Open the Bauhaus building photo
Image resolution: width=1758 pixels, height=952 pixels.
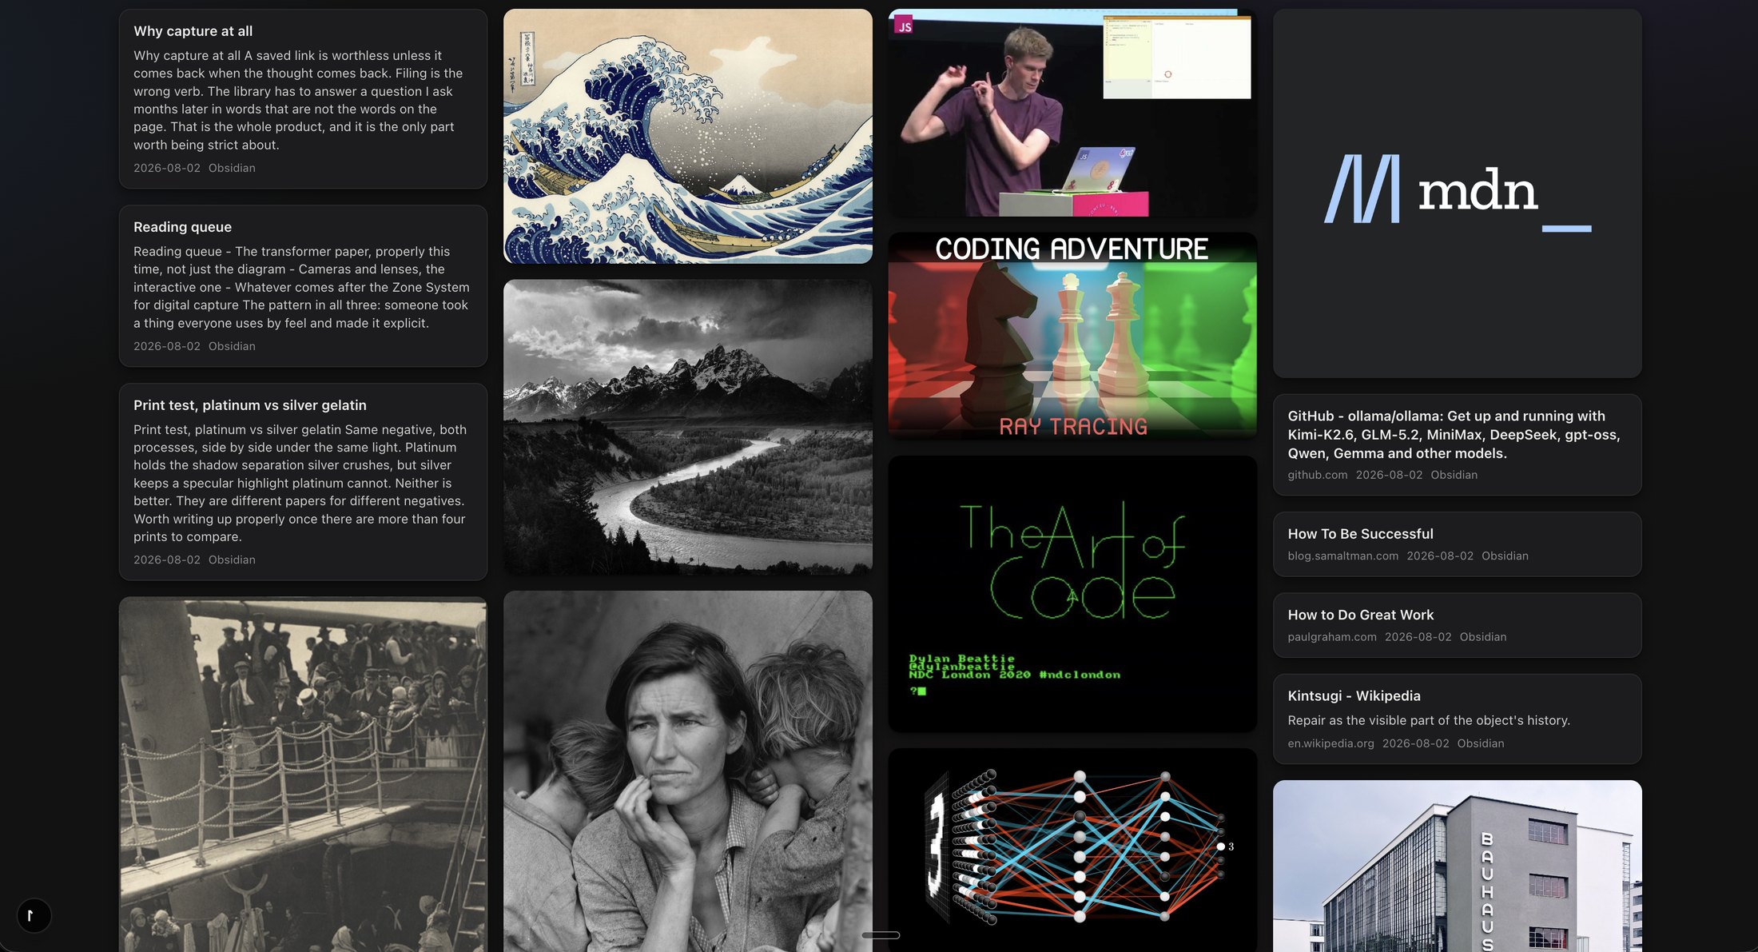pos(1458,866)
